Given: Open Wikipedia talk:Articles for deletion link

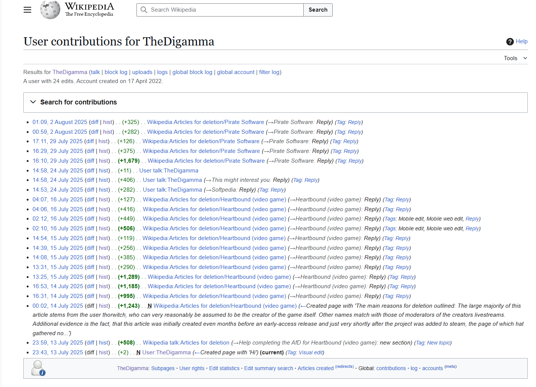Looking at the screenshot, I should [x=186, y=343].
